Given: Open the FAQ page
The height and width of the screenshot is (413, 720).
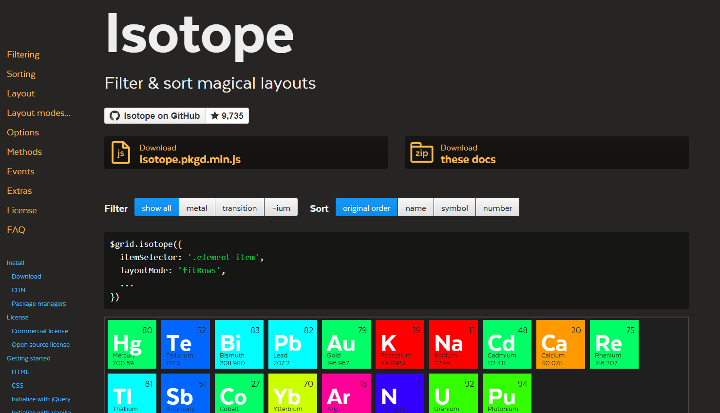Looking at the screenshot, I should tap(16, 230).
